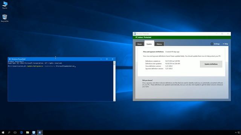The width and height of the screenshot is (241, 135).
Task: Click the MicrosoftUpdateServer argument in PowerShell
Action: [x=65, y=66]
